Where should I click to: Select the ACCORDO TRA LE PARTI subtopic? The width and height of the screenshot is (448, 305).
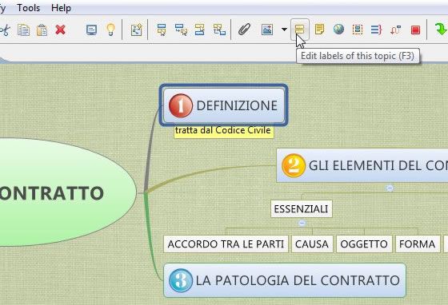click(x=226, y=244)
